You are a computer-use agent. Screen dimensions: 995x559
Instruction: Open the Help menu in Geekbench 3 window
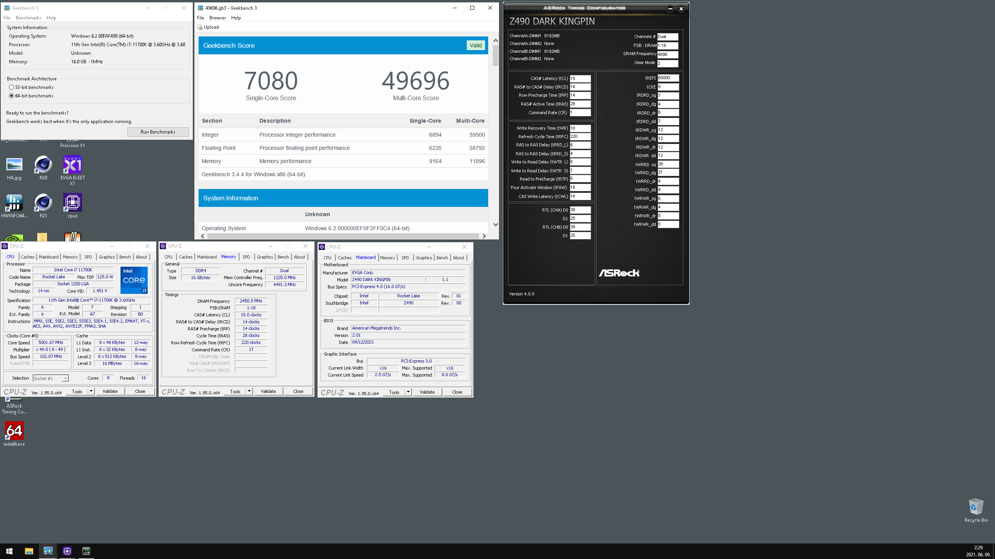(51, 18)
